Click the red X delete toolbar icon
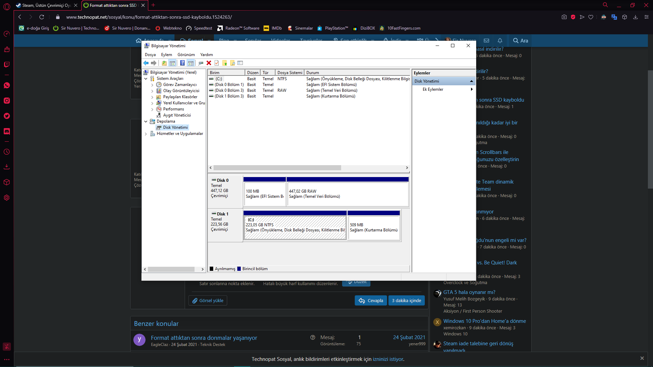The image size is (653, 367). tap(209, 63)
